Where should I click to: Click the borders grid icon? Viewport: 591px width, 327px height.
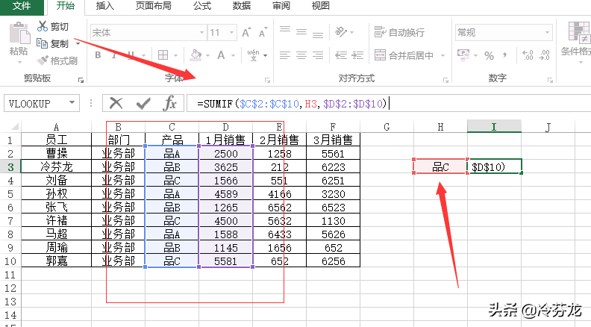pos(163,55)
